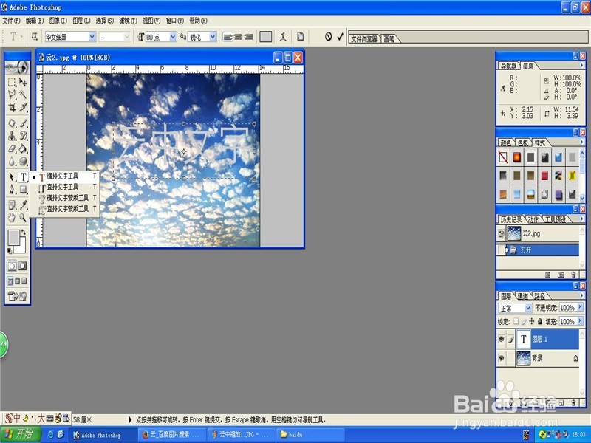The image size is (591, 443).
Task: Open the font family 华文细黑 dropdown
Action: tap(92, 36)
